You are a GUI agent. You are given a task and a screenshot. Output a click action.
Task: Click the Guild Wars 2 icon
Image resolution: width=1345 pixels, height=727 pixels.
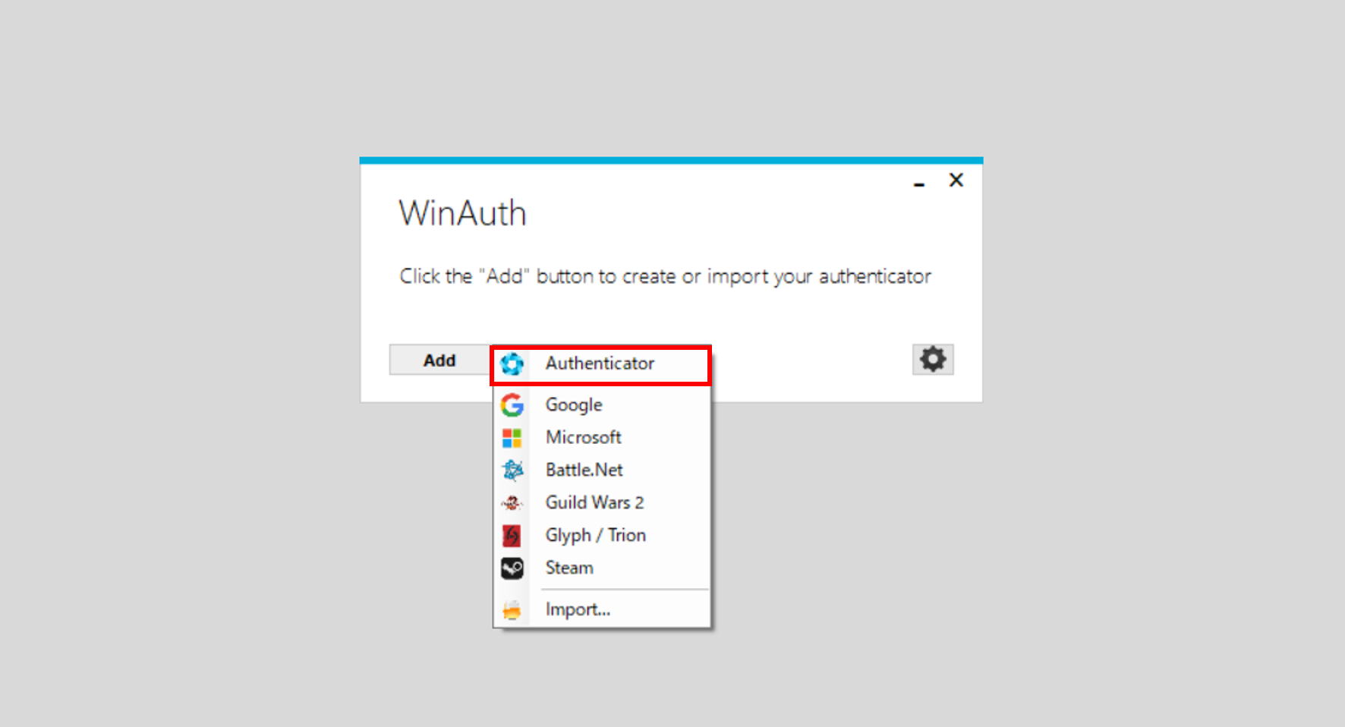point(512,503)
